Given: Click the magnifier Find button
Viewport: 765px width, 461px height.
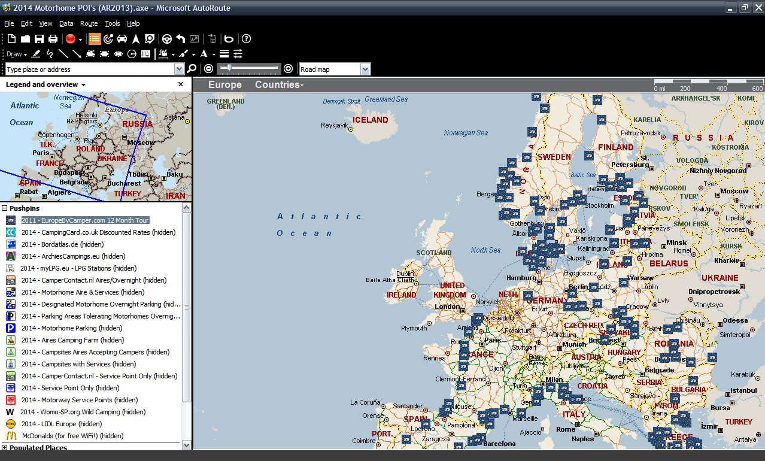Looking at the screenshot, I should tap(192, 69).
